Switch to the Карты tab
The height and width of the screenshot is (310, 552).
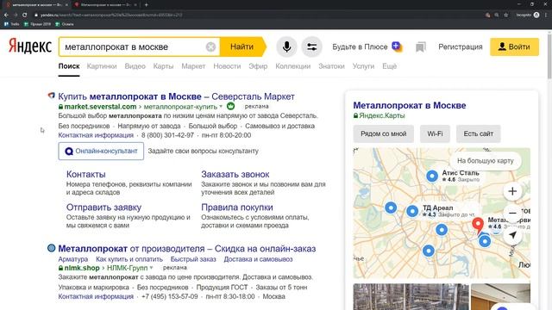click(x=163, y=66)
